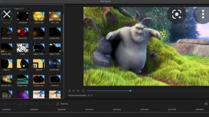Choose the money rain overlay
209x117 pixels.
7,32
